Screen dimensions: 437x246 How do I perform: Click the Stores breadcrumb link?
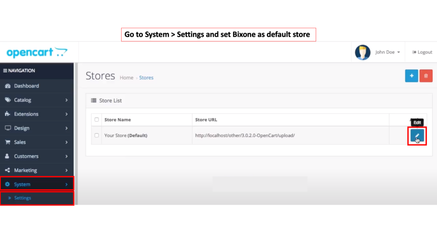(146, 78)
